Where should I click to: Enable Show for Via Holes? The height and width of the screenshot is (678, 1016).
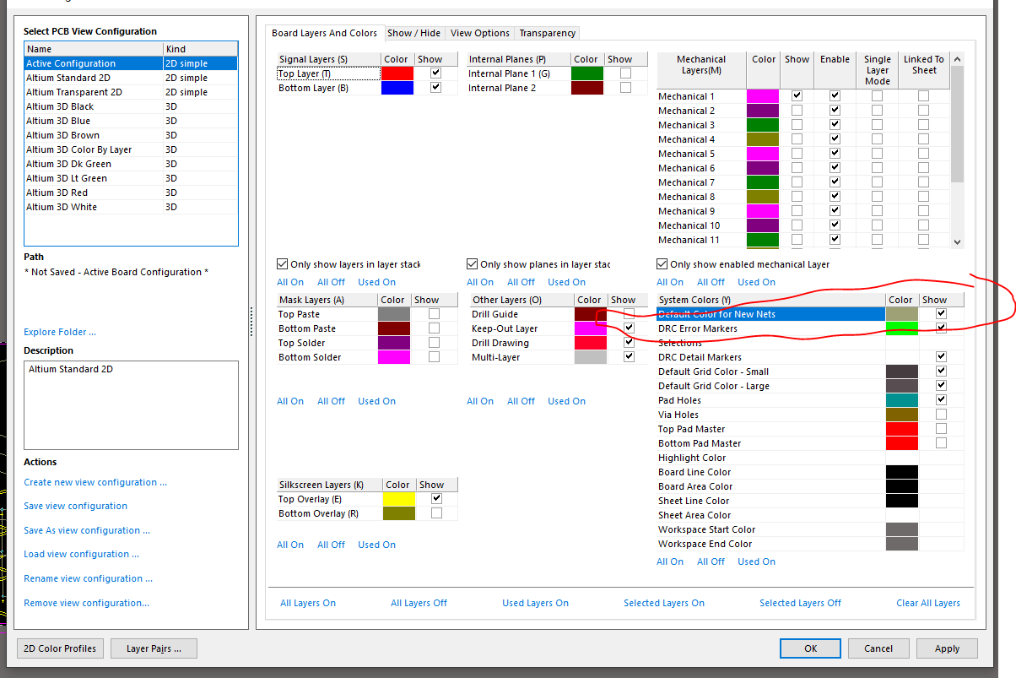pos(941,415)
